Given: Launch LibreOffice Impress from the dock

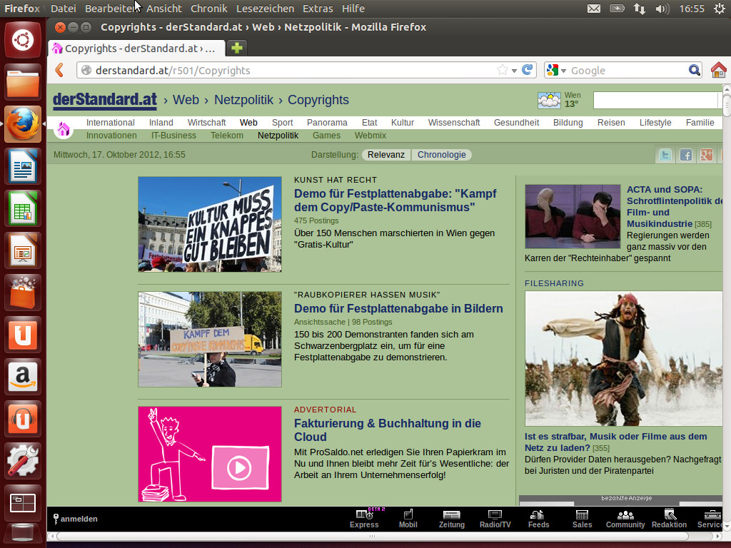Looking at the screenshot, I should click(23, 250).
